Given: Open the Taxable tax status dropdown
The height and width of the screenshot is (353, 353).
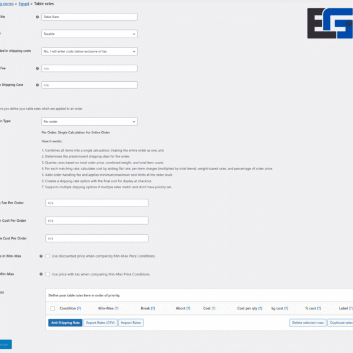Looking at the screenshot, I should 89,34.
